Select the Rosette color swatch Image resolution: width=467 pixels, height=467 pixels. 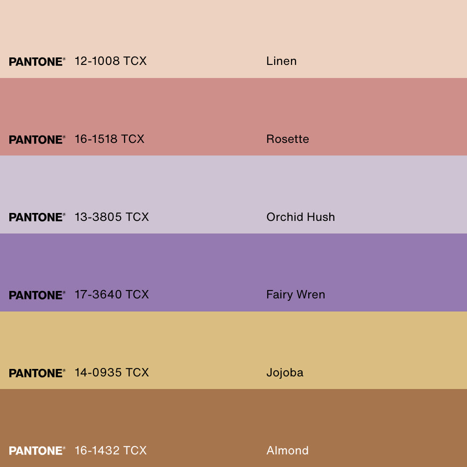(233, 117)
